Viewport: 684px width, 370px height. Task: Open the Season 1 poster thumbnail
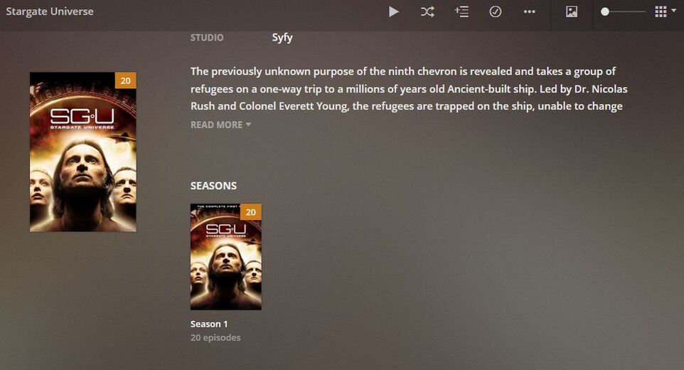(226, 257)
